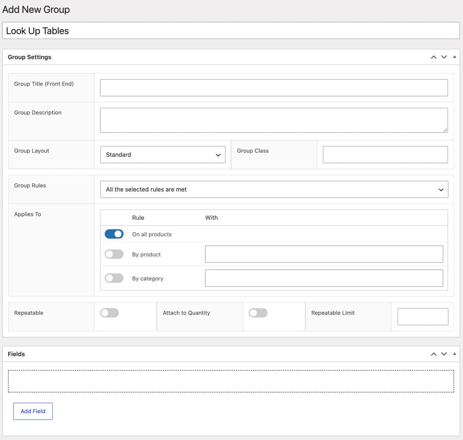Screen dimensions: 463x440
Task: Click the Group Title (Front End) label
Action: 44,84
